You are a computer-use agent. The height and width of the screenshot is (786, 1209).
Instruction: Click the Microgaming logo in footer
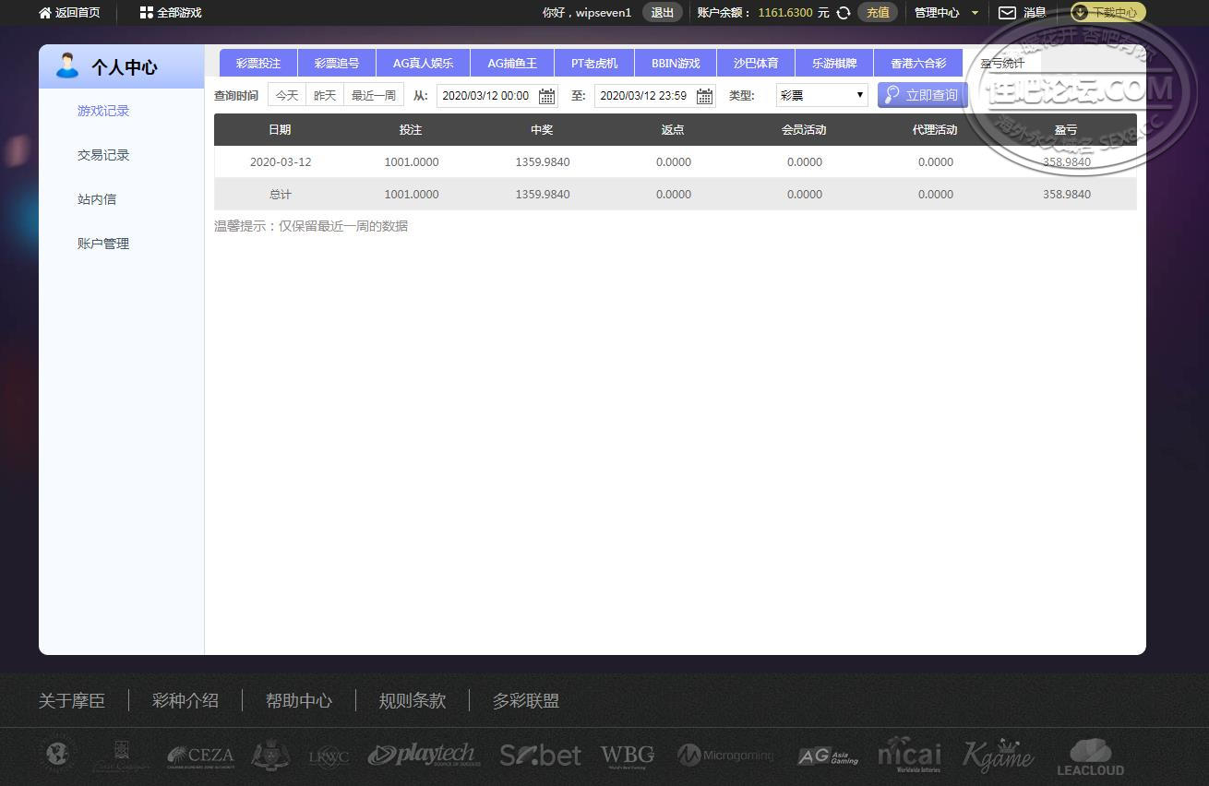point(725,756)
